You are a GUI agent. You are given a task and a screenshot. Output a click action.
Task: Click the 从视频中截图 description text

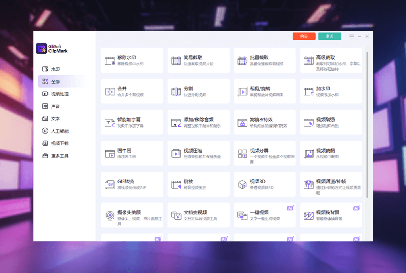pos(327,157)
